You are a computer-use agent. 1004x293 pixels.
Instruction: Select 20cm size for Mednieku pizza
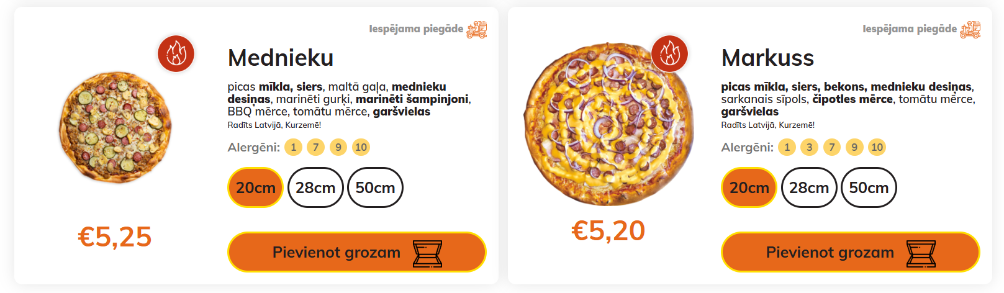coord(256,187)
